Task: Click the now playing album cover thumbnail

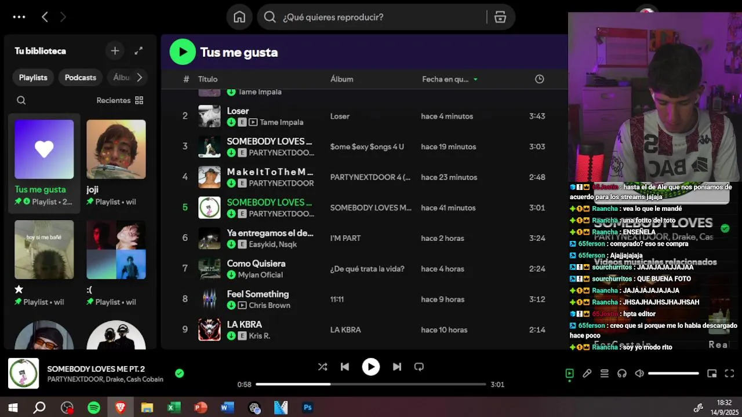Action: pyautogui.click(x=23, y=374)
